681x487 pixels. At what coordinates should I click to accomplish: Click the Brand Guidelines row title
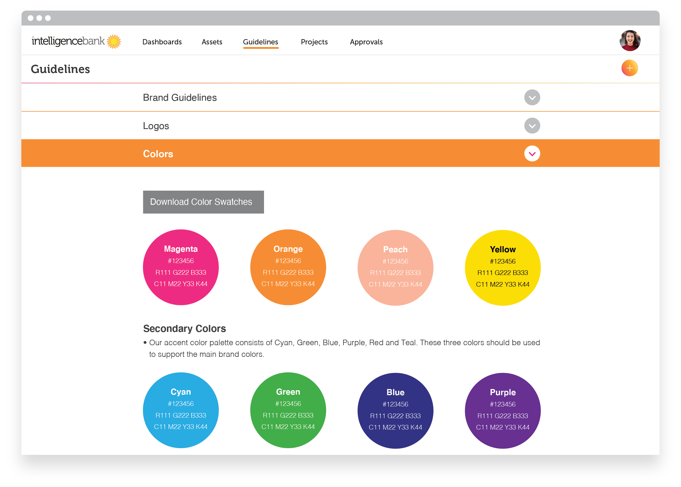(180, 98)
